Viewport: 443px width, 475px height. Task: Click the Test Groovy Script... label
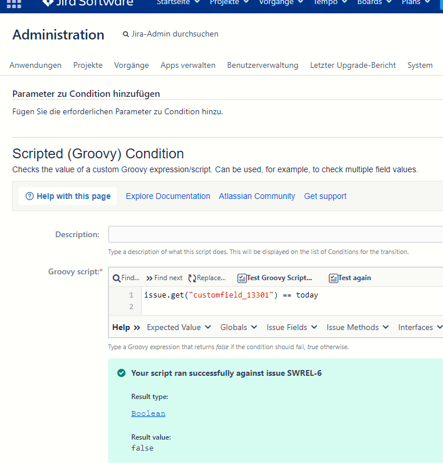click(279, 278)
